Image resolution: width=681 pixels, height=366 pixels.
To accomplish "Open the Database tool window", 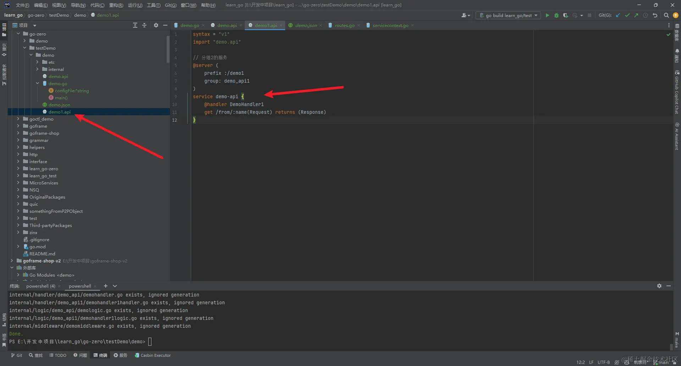I will 677,32.
